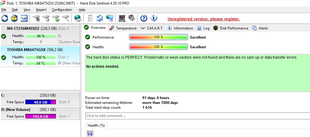Screen dimensions: 310x137
Task: Click the floppy disk save icon under Health (%)
Action: (90, 133)
